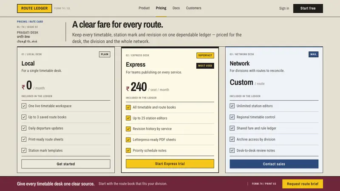Click the Start free button
340x191 pixels.
click(x=308, y=8)
